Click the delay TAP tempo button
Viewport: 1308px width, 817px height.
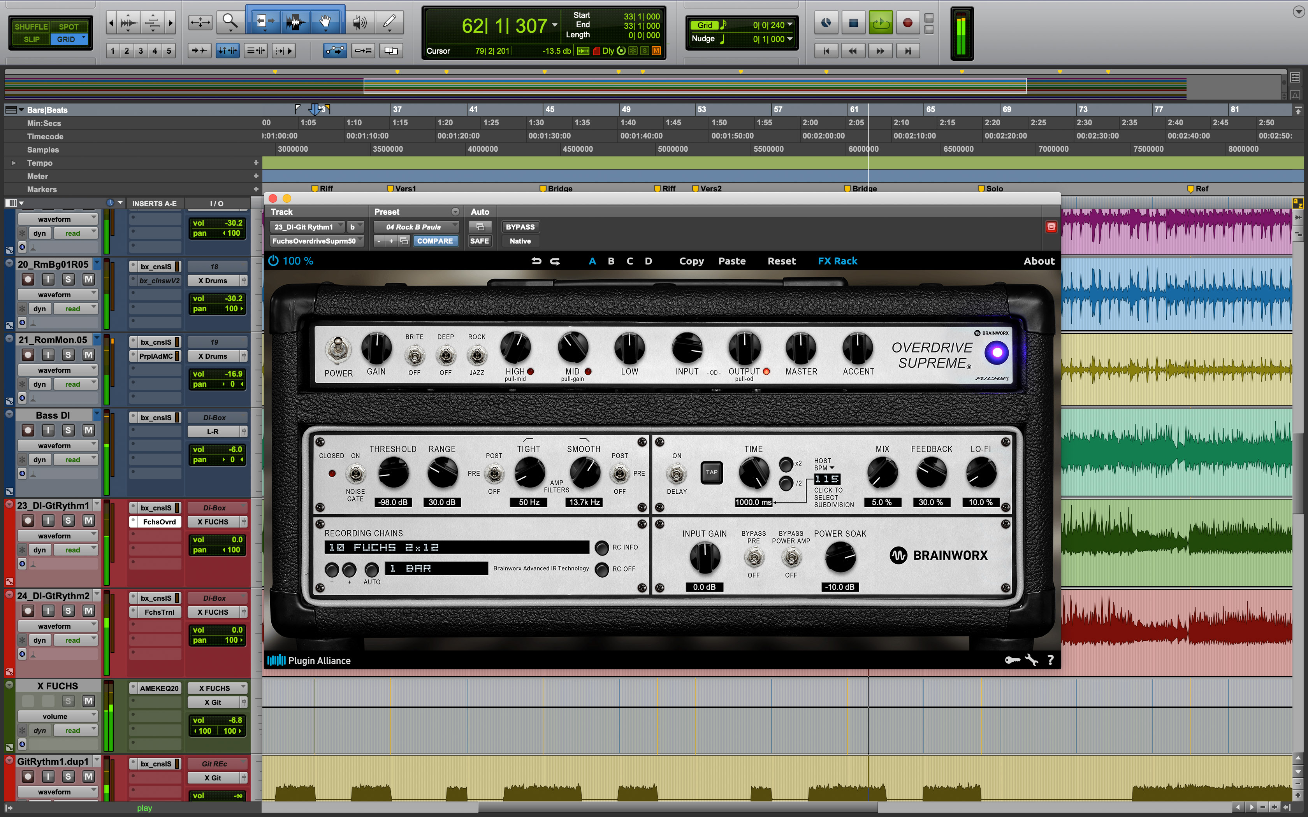711,472
